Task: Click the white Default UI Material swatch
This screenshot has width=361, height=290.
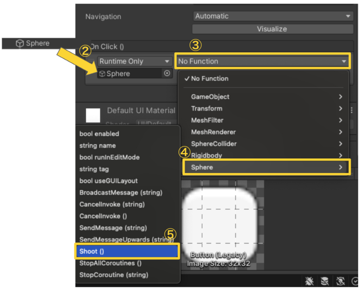Action: [93, 115]
